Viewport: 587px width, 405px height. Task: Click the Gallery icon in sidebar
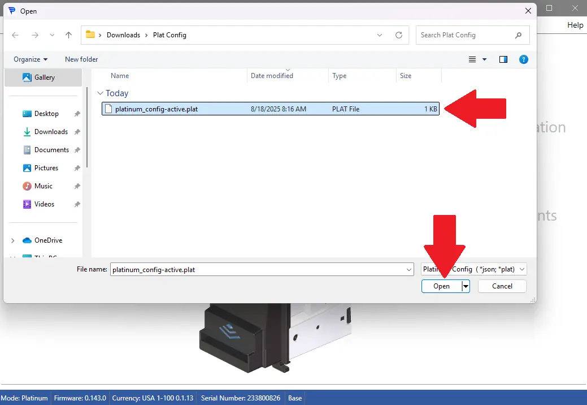pos(27,77)
